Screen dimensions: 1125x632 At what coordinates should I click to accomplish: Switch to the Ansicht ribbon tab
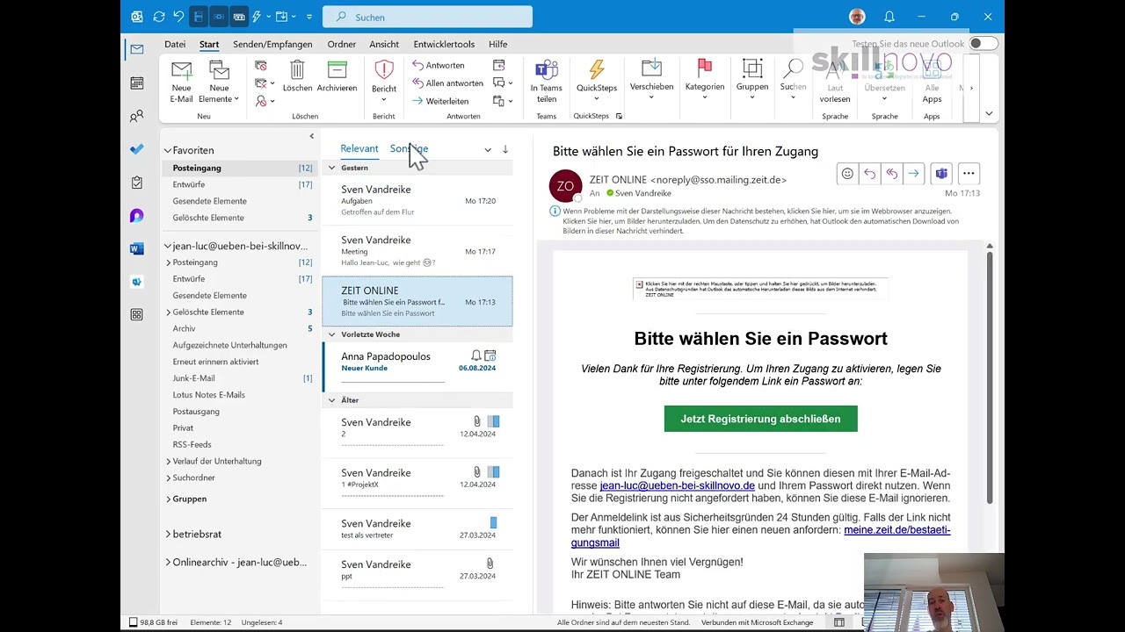click(384, 44)
